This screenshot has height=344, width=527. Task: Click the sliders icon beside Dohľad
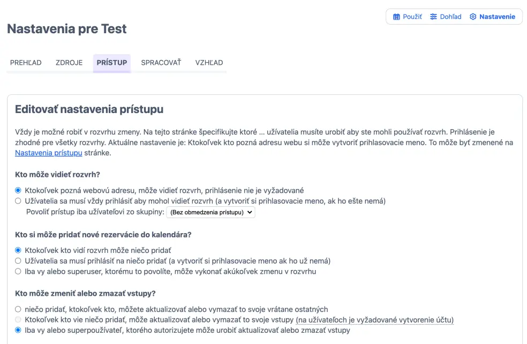coord(433,17)
